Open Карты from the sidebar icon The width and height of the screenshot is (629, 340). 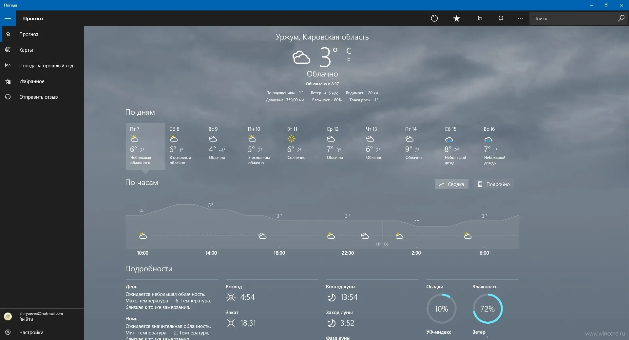8,50
